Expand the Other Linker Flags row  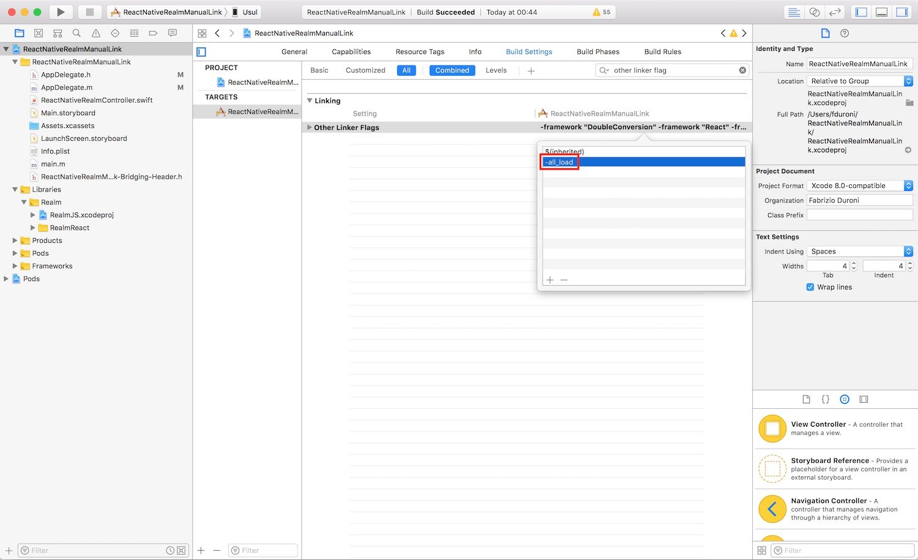tap(310, 127)
